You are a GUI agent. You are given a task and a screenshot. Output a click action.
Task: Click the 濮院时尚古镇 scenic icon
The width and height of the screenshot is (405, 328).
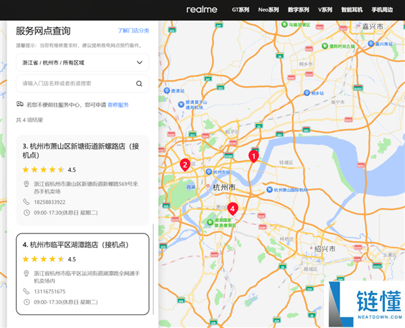point(325,46)
